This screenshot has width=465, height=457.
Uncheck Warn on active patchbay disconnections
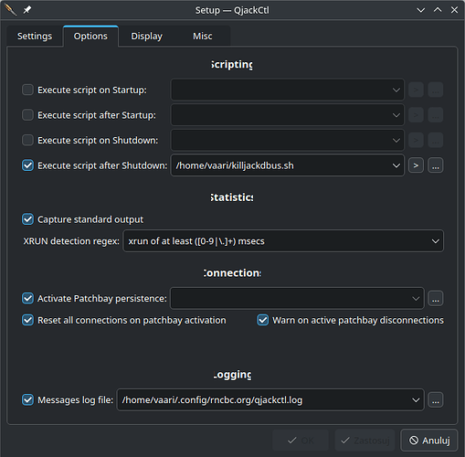tap(263, 320)
